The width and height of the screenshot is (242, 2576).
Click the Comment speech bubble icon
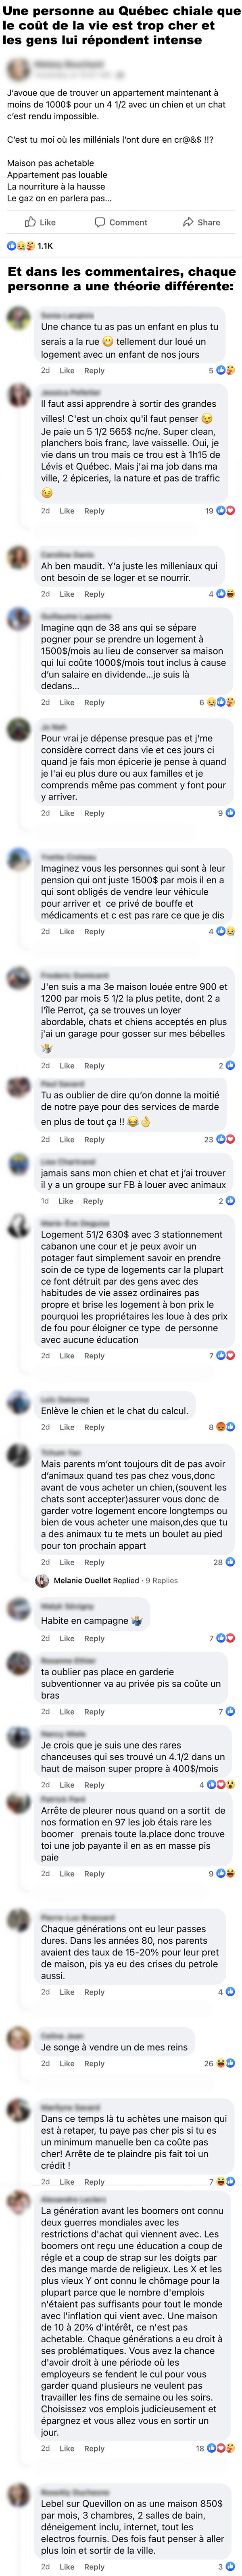[100, 222]
